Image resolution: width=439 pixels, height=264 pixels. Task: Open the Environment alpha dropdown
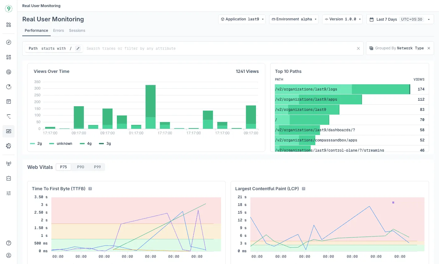coord(293,19)
